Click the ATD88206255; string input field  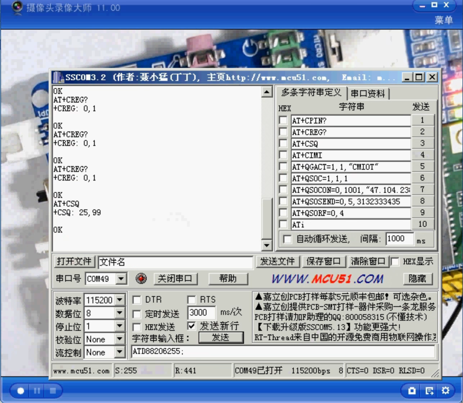283,351
